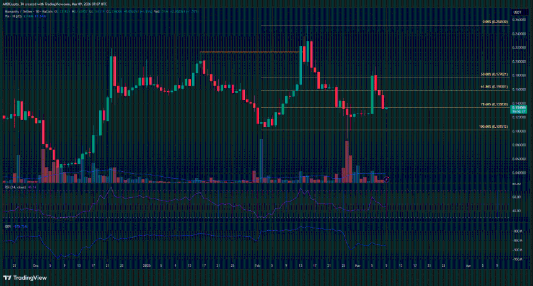Click the 0.220000 price axis label
The width and height of the screenshot is (533, 286).
pyautogui.click(x=519, y=48)
